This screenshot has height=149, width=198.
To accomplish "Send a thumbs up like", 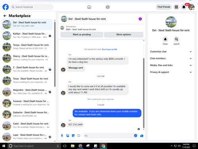I will coord(142,135).
